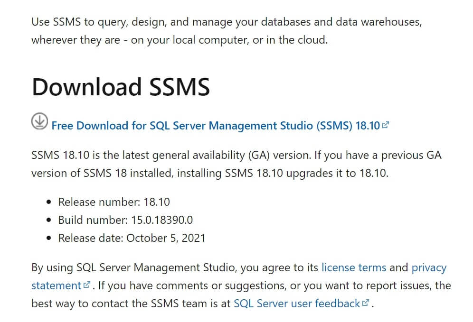
Task: Click the bullet dot beside Release number
Action: point(49,202)
